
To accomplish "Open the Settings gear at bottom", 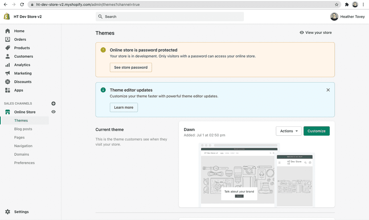I will [x=7, y=212].
